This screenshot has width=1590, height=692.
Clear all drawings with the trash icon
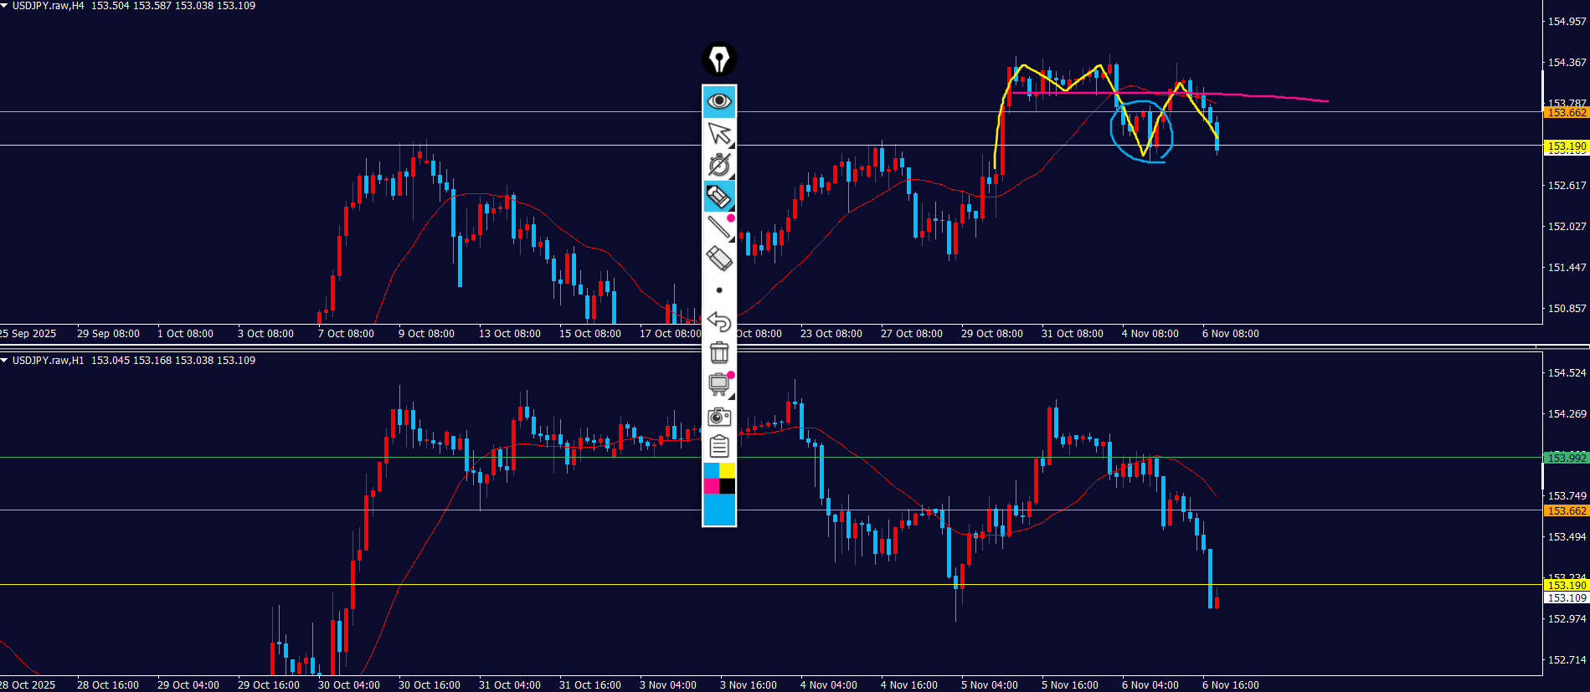coord(719,352)
